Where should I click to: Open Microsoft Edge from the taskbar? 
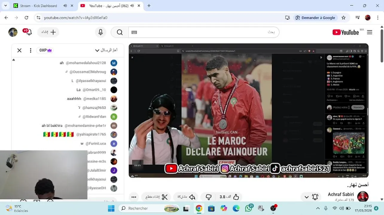(236, 208)
